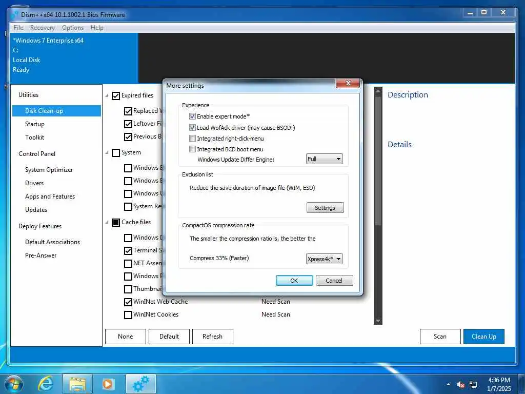
Task: Start Scan button
Action: point(440,337)
